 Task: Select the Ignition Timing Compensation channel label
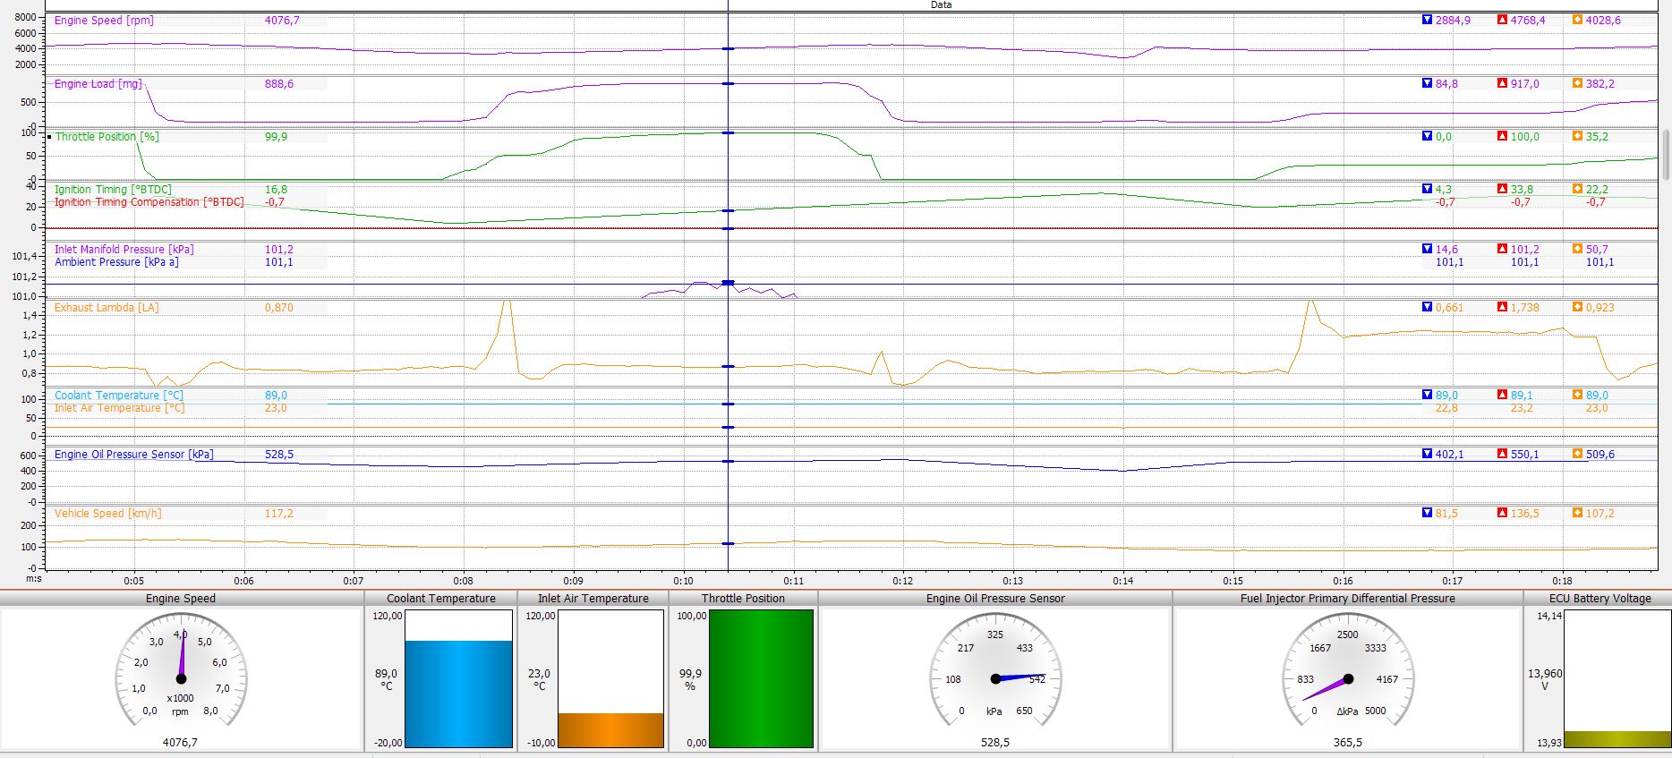[x=149, y=202]
